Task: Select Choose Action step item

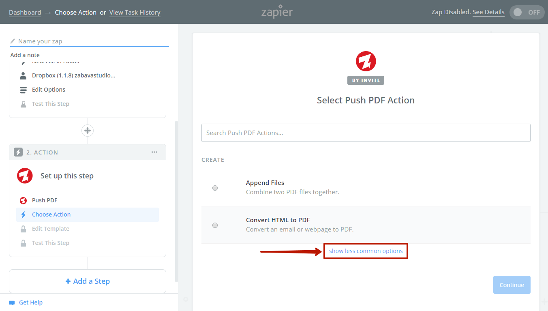Action: [88, 214]
